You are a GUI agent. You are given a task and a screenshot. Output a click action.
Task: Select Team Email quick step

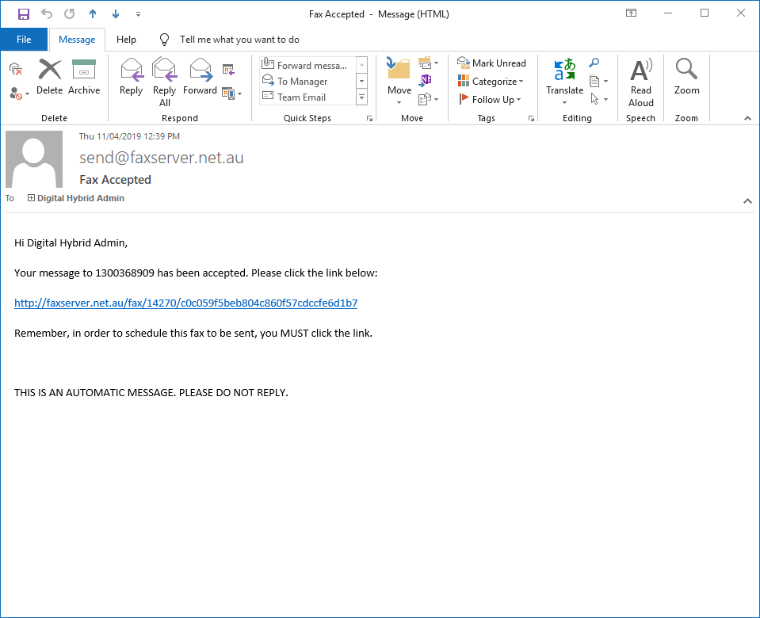(307, 97)
